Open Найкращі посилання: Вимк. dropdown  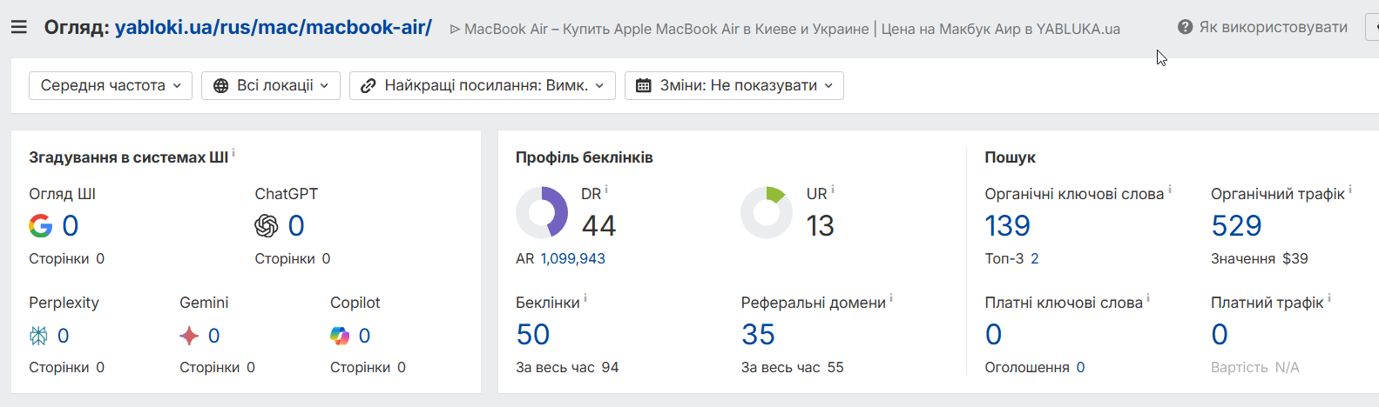click(x=483, y=85)
